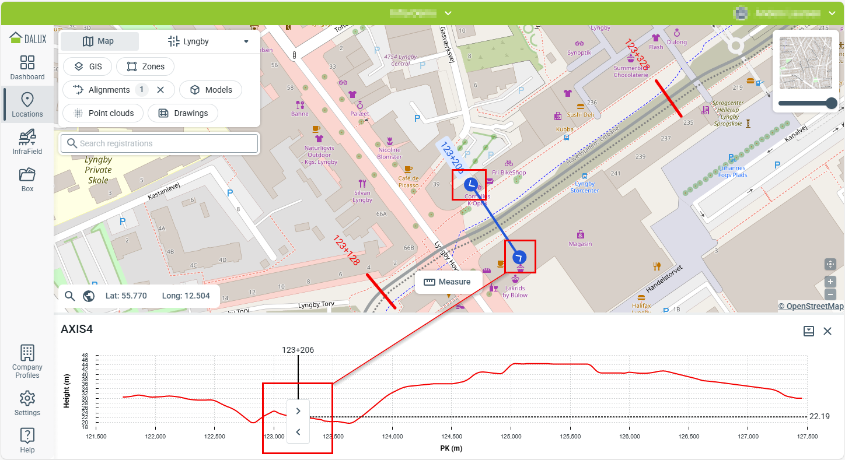The height and width of the screenshot is (460, 845).
Task: Toggle the Zones layer chip
Action: pyautogui.click(x=145, y=66)
